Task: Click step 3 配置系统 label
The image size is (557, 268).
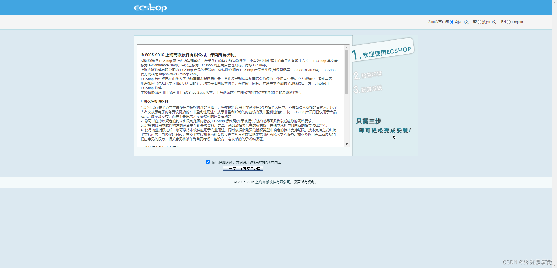Action: tap(368, 89)
